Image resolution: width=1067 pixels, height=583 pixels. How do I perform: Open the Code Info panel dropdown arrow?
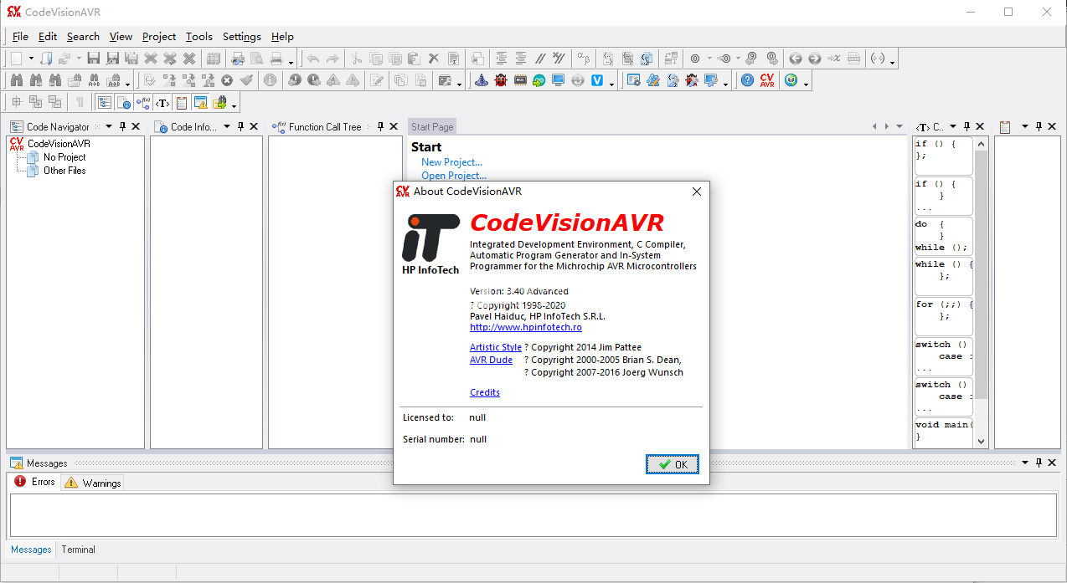[227, 126]
